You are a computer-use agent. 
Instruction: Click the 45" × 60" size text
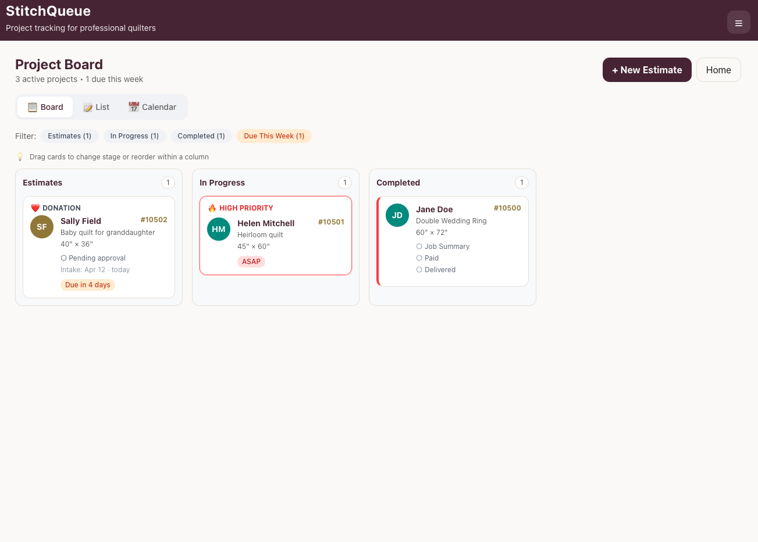click(254, 247)
